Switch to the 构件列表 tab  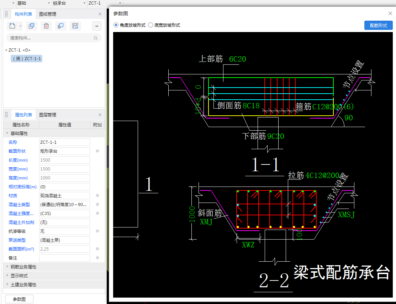pos(23,14)
